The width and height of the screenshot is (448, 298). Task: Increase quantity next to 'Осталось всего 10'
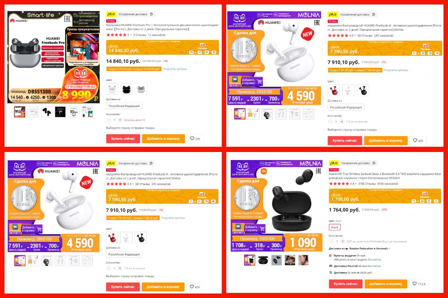[x=120, y=120]
